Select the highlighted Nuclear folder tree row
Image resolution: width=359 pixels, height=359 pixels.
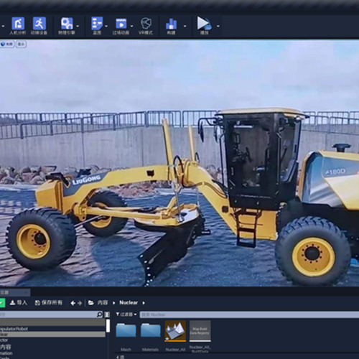(52, 335)
